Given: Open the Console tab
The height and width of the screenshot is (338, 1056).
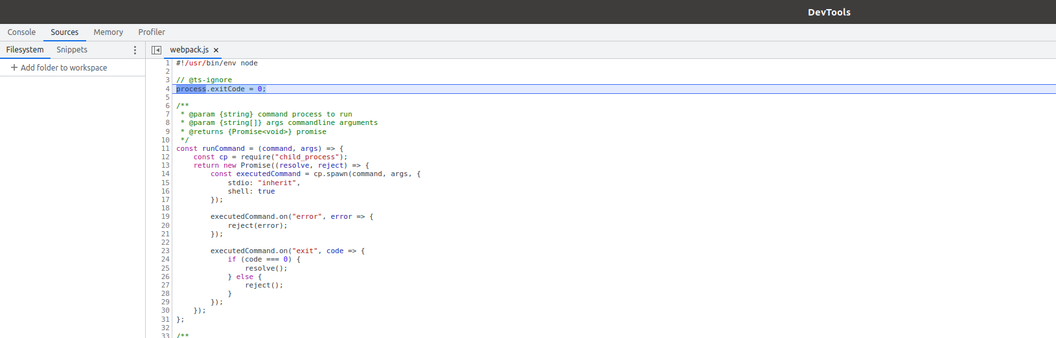Looking at the screenshot, I should [21, 32].
